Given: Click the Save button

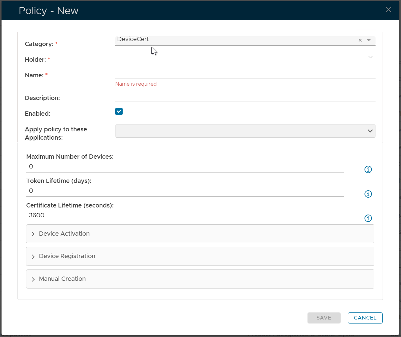Looking at the screenshot, I should (x=324, y=318).
